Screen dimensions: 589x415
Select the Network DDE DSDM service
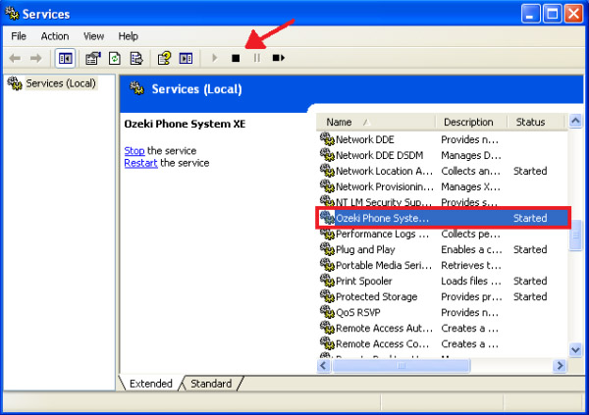coord(443,155)
